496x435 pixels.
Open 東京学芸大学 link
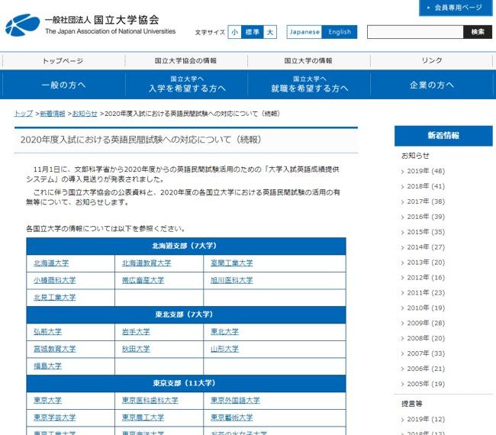[55, 417]
